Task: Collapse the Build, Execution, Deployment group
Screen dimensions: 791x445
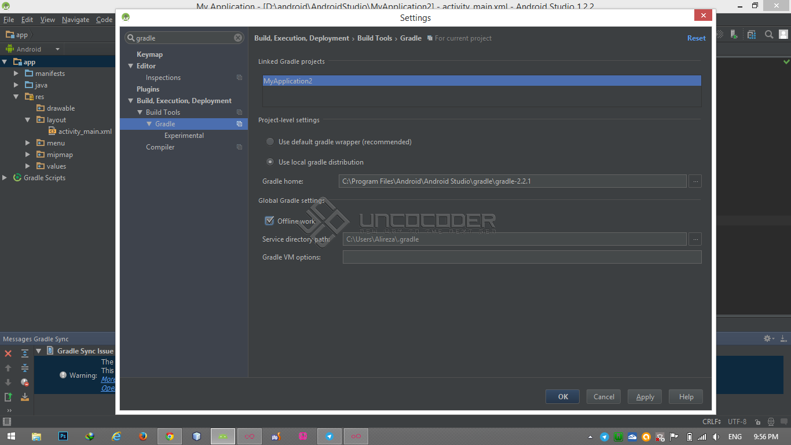Action: [x=131, y=101]
